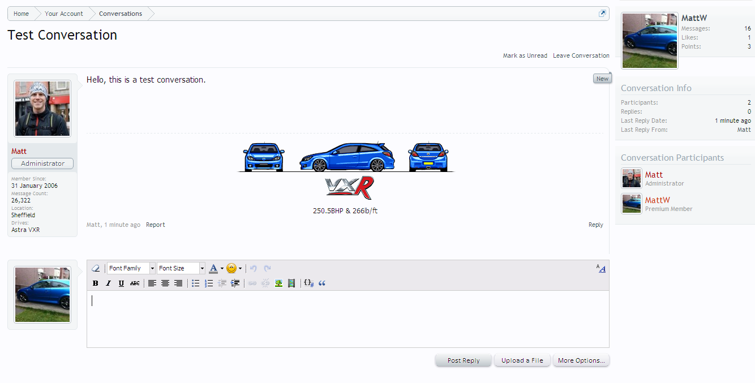This screenshot has width=755, height=383.
Task: Click the Post Reply button
Action: [464, 360]
